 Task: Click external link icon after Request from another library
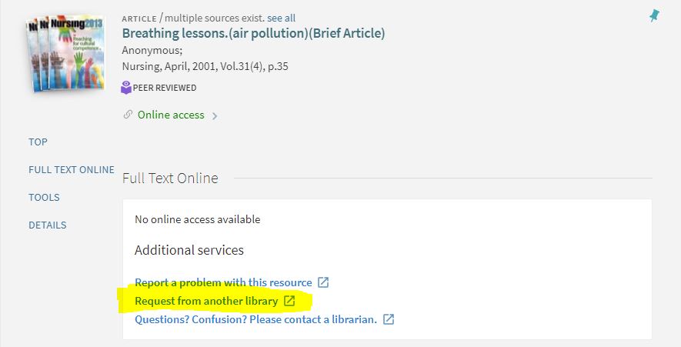click(289, 301)
